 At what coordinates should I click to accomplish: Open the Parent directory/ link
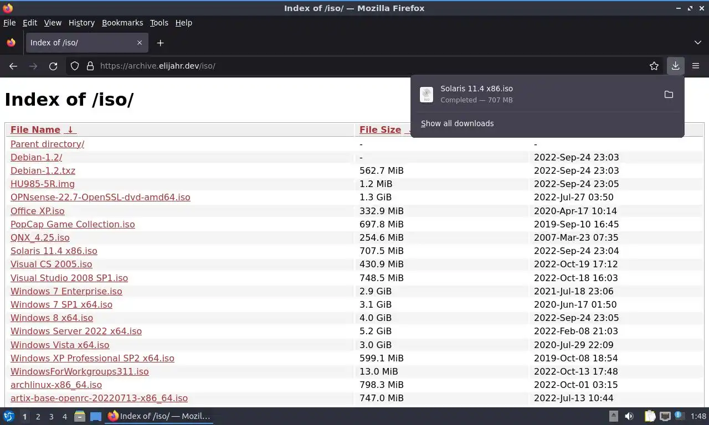click(x=48, y=144)
